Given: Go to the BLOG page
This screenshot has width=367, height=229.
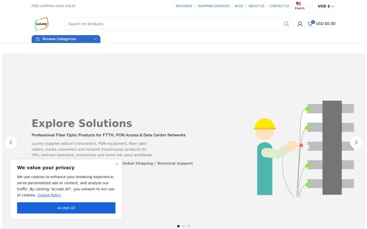Looking at the screenshot, I should pos(239,6).
